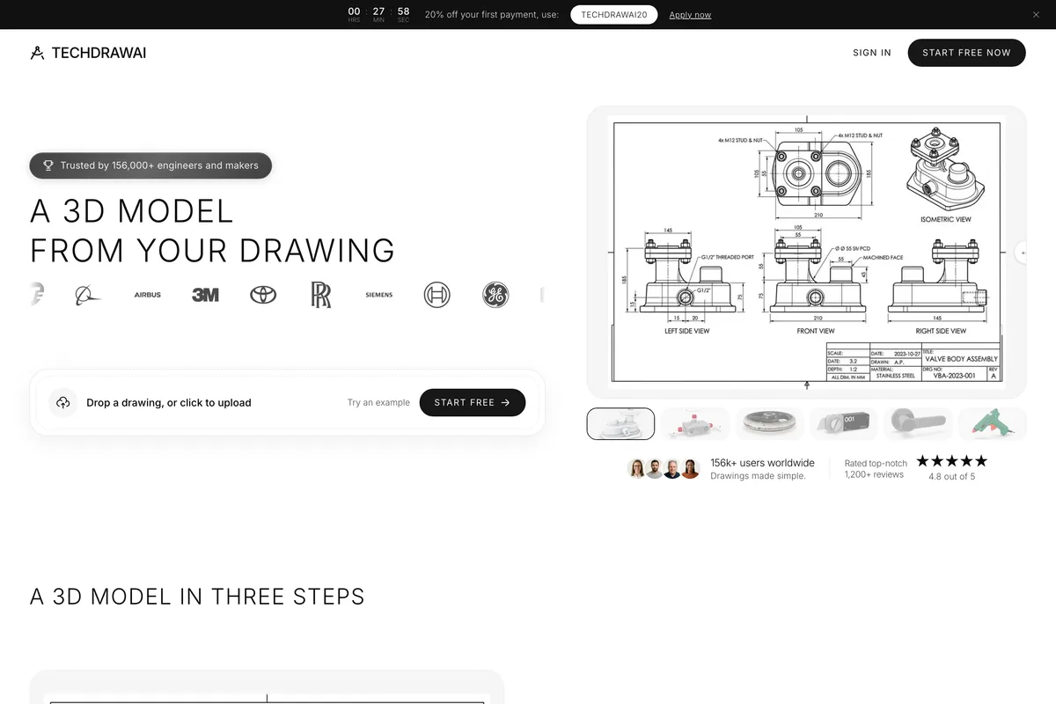This screenshot has height=704, width=1056.
Task: Click the Siemens logo
Action: 379,295
